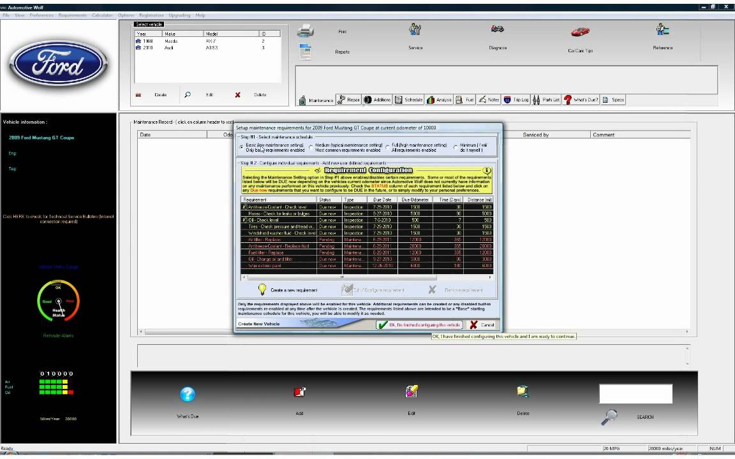Switch to the Parts List tab
The width and height of the screenshot is (735, 459).
click(x=547, y=99)
